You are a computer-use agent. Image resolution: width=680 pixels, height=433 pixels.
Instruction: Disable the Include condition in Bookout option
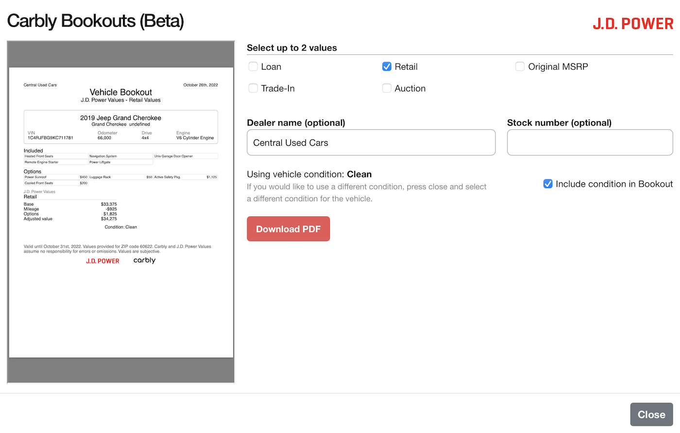pos(548,184)
